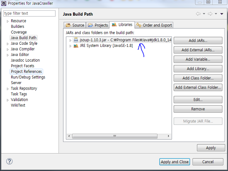Select Server in the properties tree

pos(16,83)
